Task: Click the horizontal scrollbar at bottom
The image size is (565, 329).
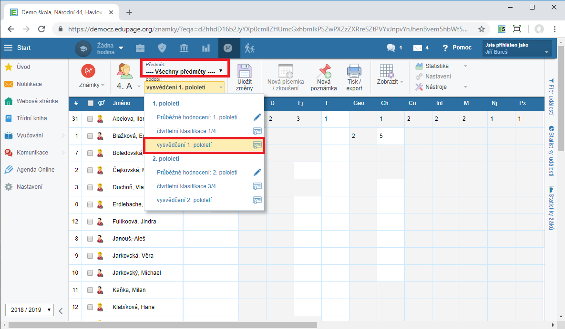Action: click(163, 325)
